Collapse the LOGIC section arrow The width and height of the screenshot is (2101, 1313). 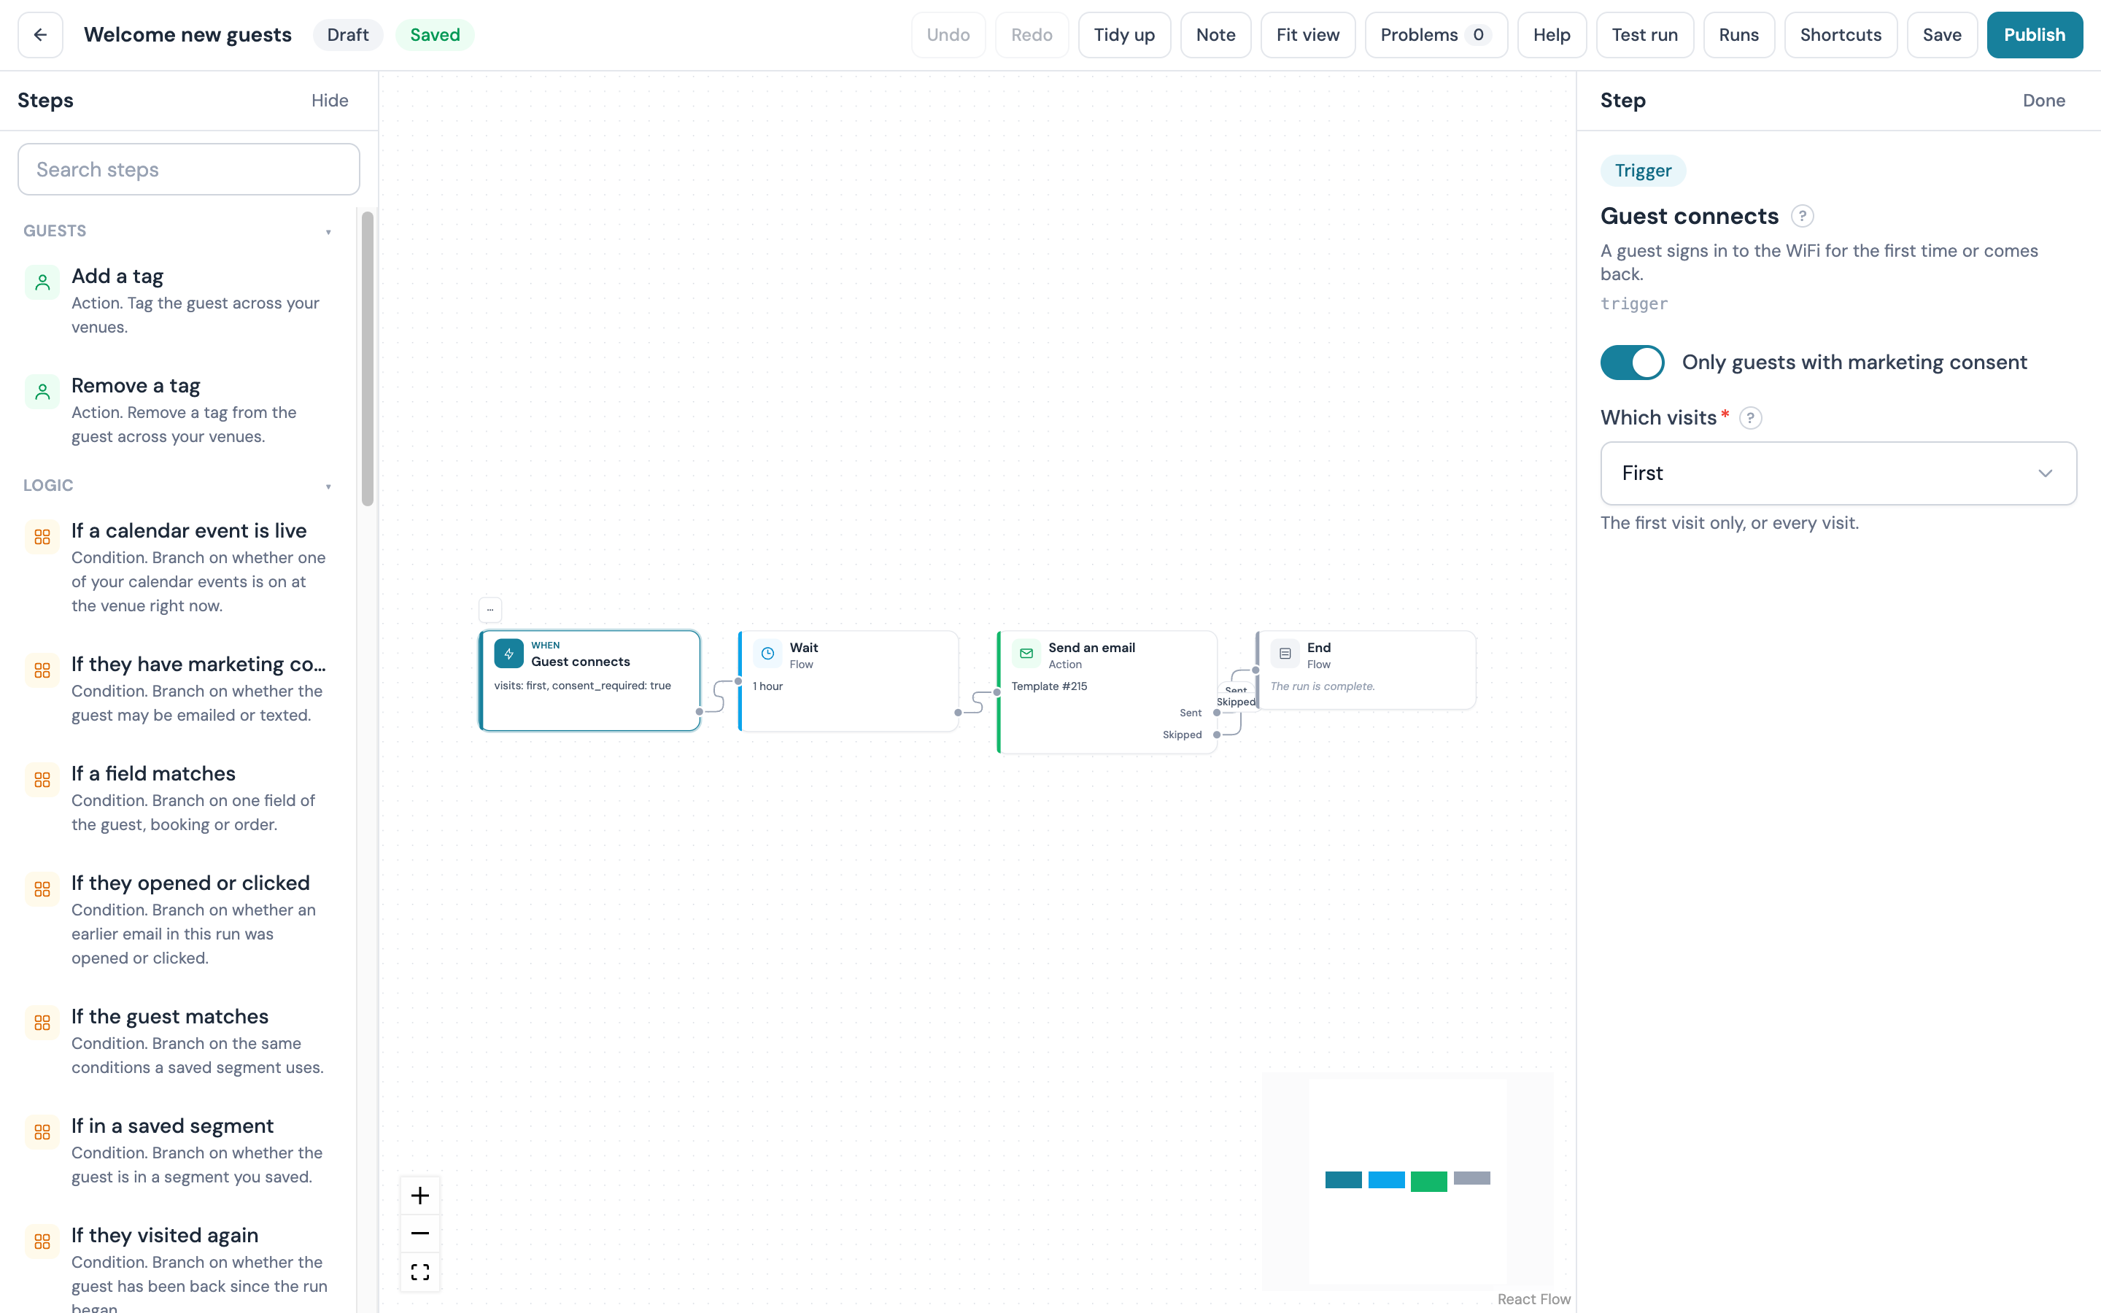[328, 487]
